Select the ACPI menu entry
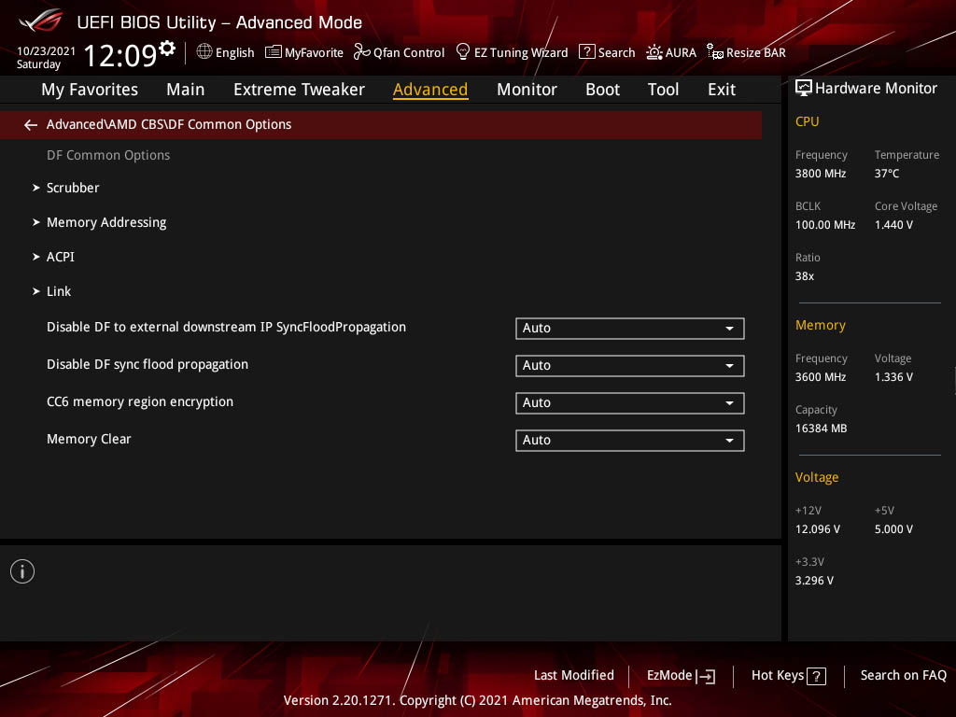 tap(61, 257)
